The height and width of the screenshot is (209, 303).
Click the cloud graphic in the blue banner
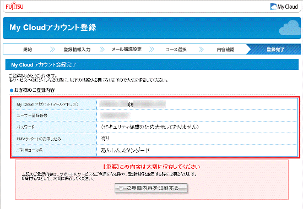(290, 28)
